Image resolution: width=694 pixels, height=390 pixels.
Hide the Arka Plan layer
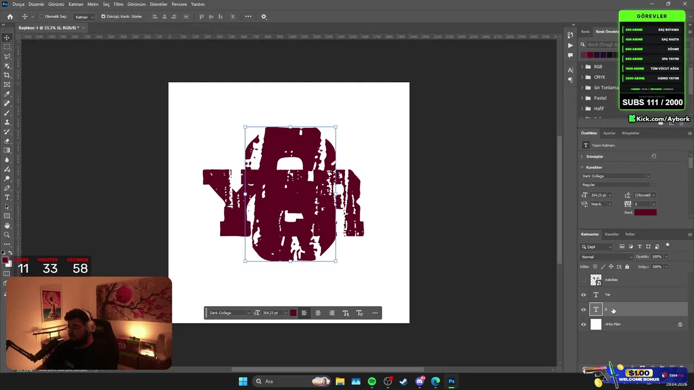pyautogui.click(x=583, y=324)
